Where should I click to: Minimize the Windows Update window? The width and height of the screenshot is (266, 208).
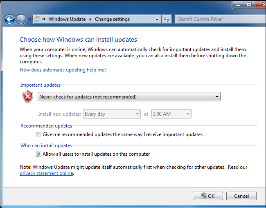tap(238, 4)
